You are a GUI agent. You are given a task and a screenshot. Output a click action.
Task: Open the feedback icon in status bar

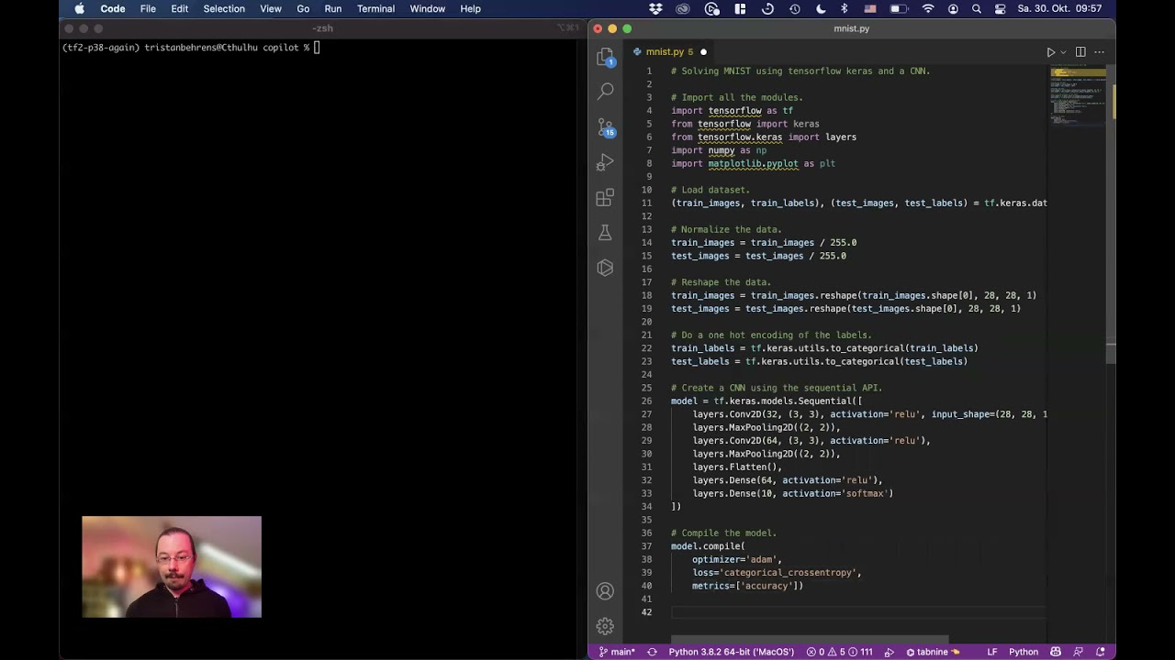coord(1079,652)
